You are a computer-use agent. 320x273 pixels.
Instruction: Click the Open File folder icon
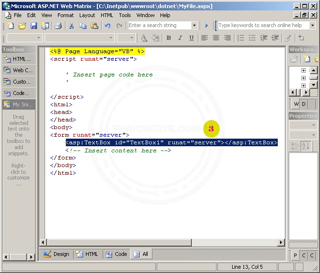pyautogui.click(x=22, y=26)
